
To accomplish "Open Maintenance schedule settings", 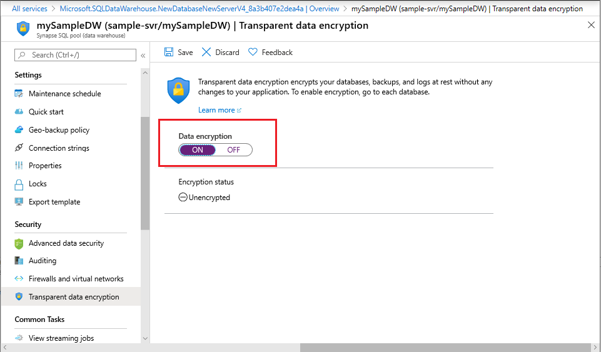I will (x=65, y=93).
